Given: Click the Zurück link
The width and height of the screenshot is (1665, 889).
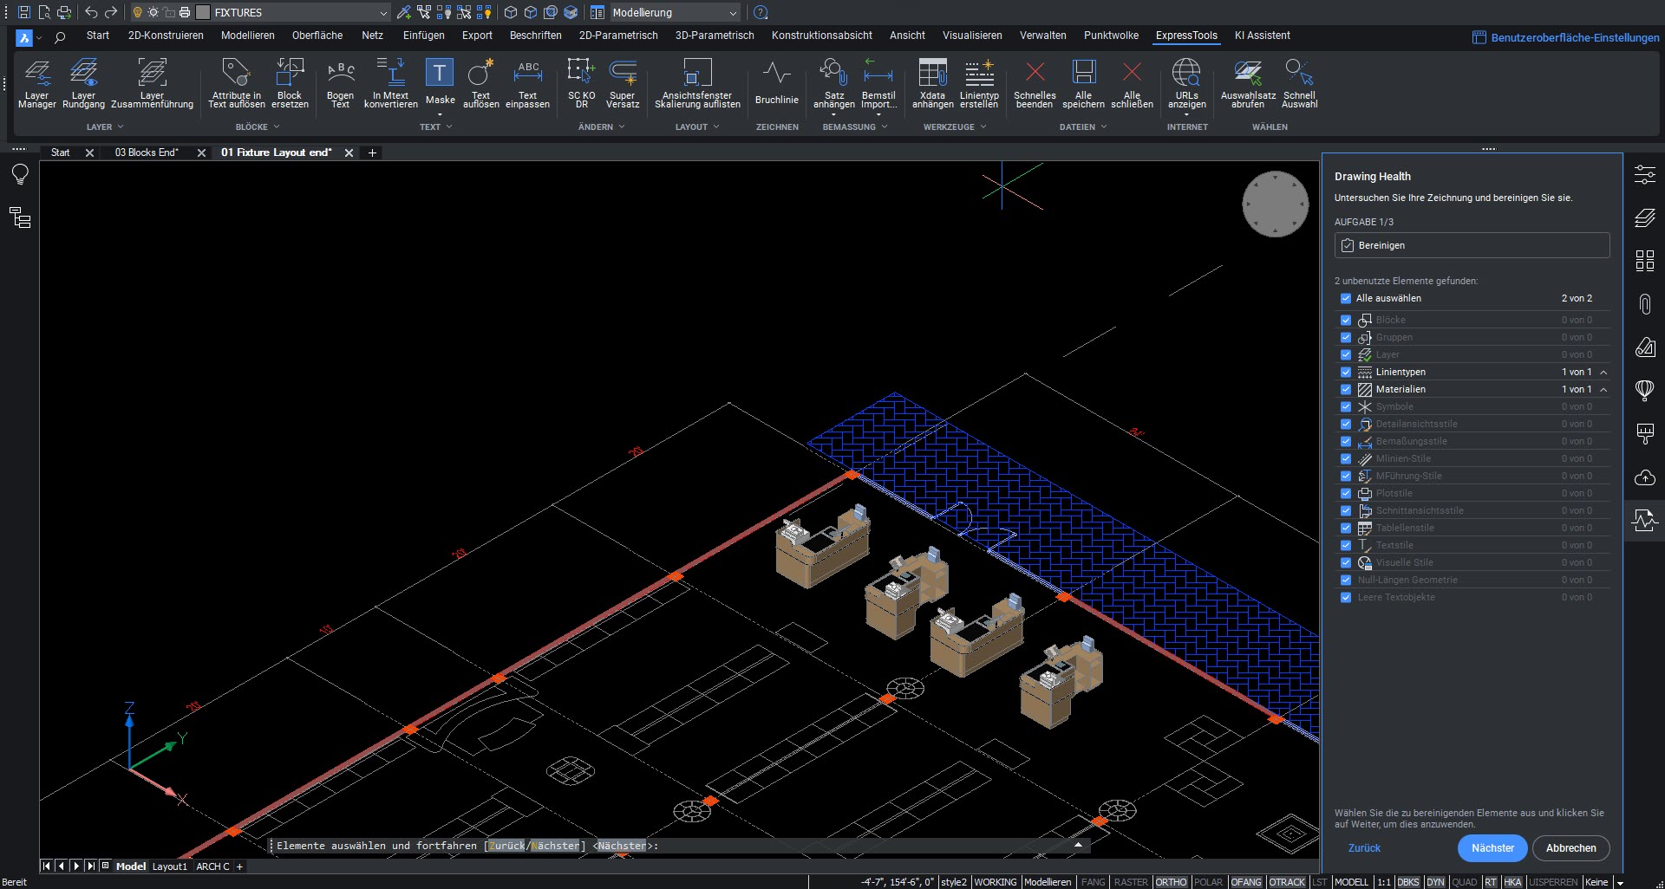Looking at the screenshot, I should pos(1364,848).
